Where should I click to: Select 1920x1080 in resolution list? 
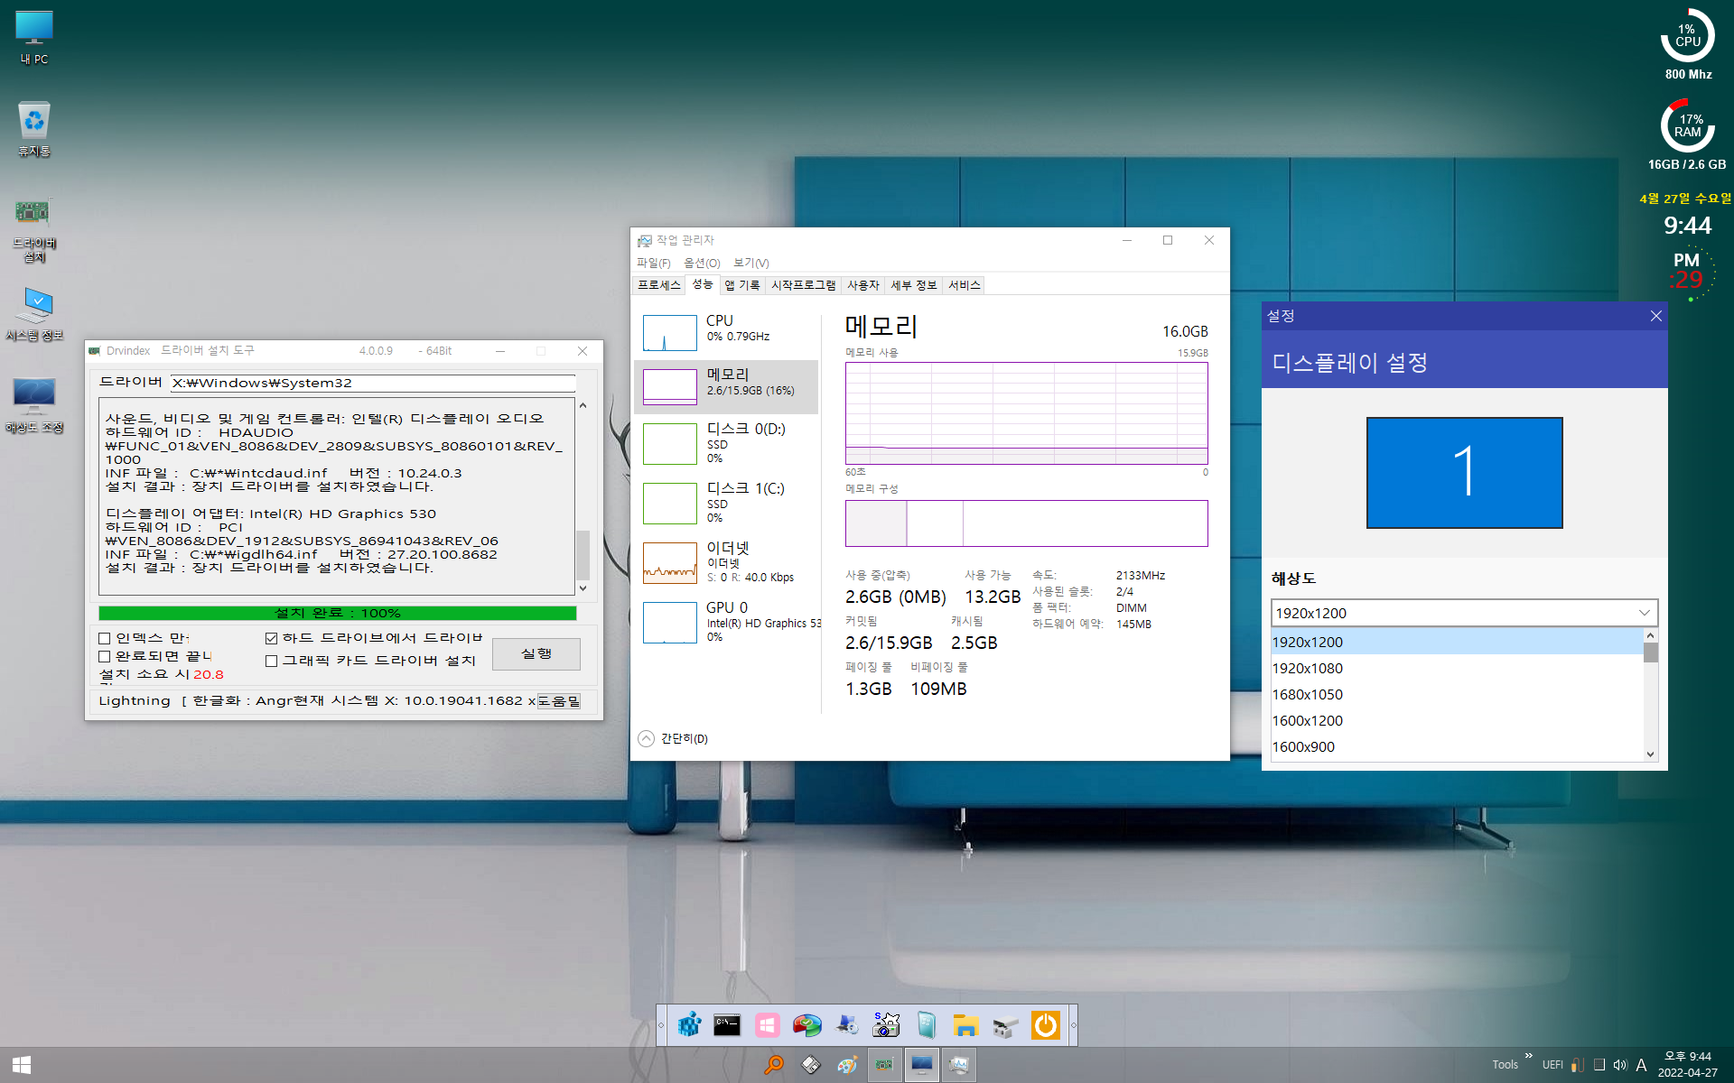[1457, 668]
